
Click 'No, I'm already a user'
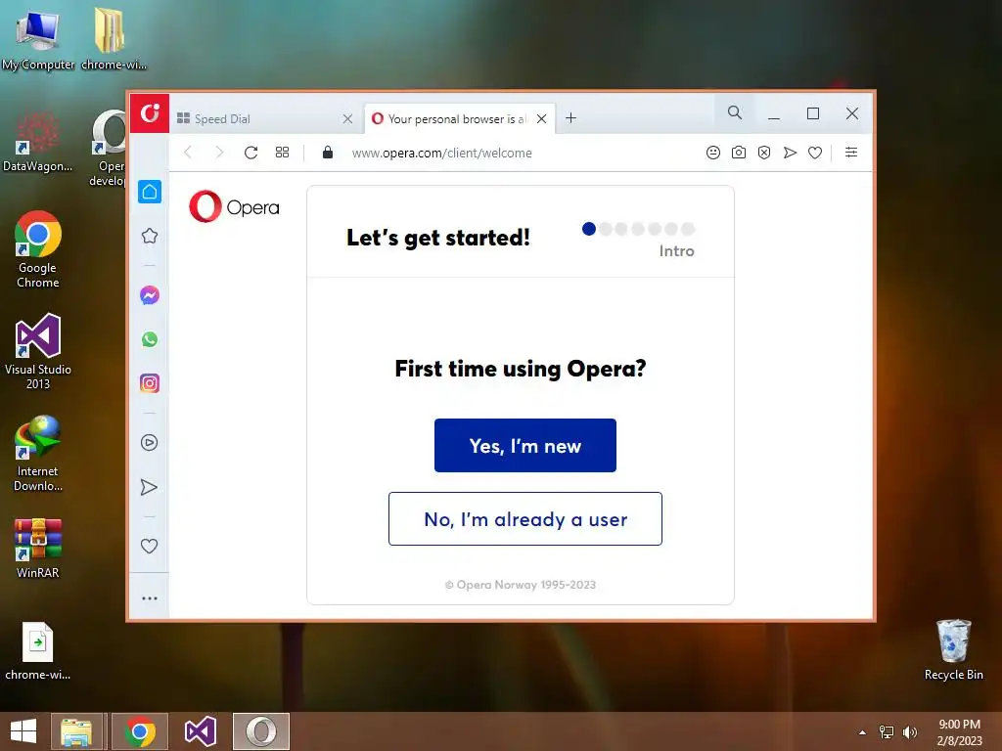(525, 518)
